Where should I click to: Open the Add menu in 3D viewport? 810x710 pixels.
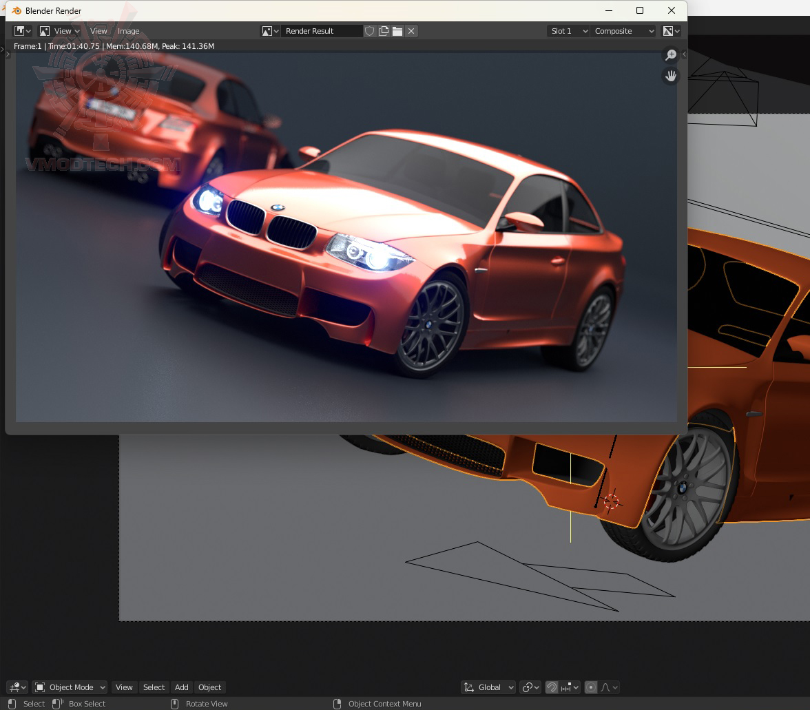[x=181, y=687]
